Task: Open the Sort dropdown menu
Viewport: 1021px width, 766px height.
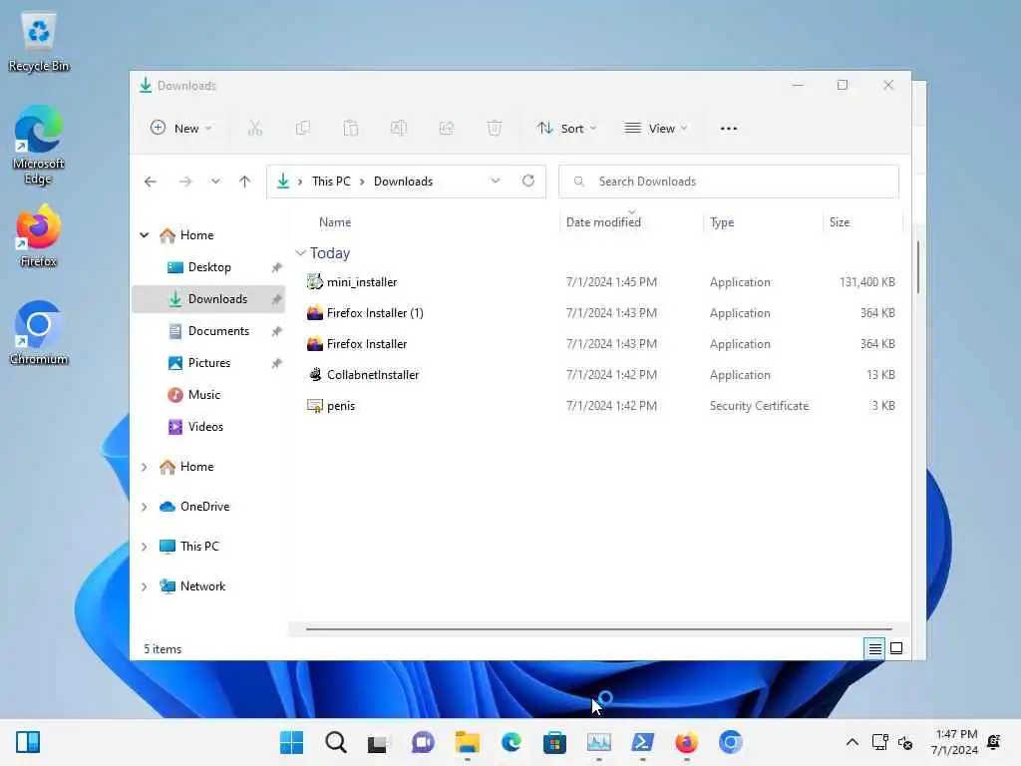Action: click(566, 129)
